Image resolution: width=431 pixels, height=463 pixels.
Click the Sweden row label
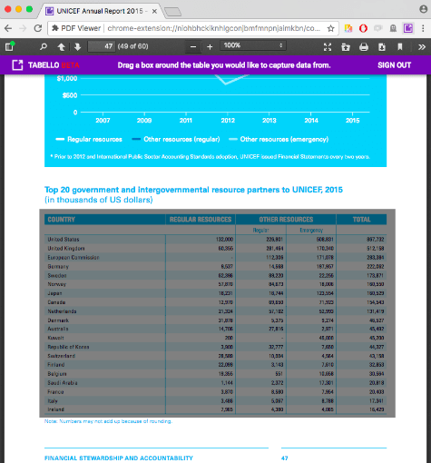(57, 275)
